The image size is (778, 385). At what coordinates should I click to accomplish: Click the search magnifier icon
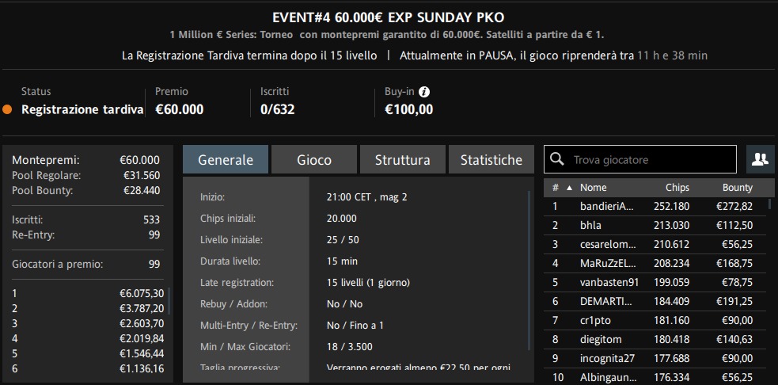coord(557,159)
